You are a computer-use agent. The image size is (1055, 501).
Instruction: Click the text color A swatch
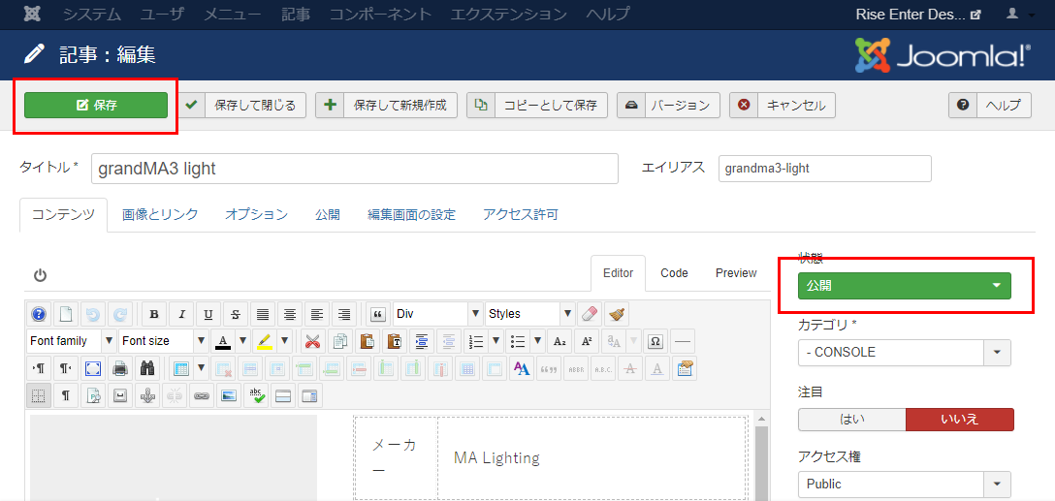tap(223, 341)
